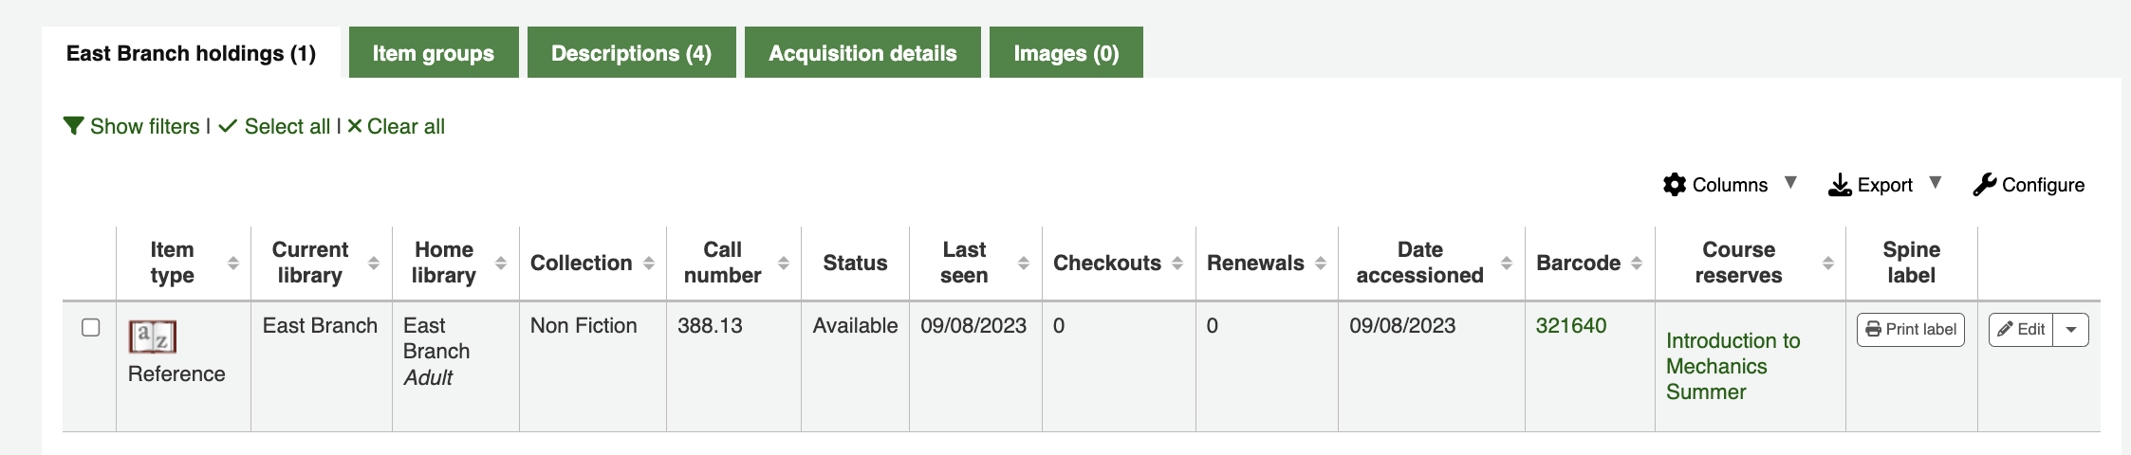Open Introduction to Mechanics Summer course link
This screenshot has height=455, width=2131.
tap(1732, 366)
